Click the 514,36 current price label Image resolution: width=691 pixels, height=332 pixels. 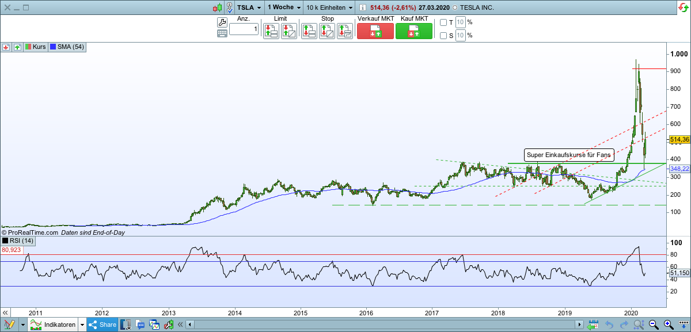[679, 140]
